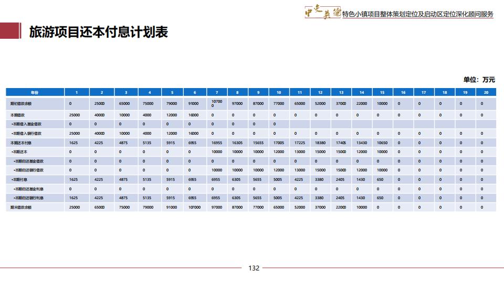Click the 中交英德 calligraphy logo

(x=323, y=13)
